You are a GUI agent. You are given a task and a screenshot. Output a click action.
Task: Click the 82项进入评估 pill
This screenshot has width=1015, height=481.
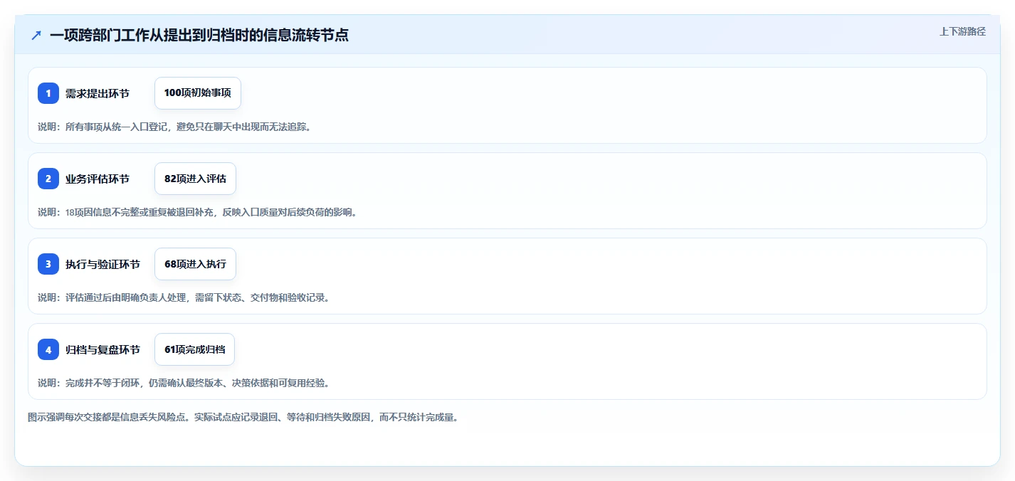(x=195, y=179)
